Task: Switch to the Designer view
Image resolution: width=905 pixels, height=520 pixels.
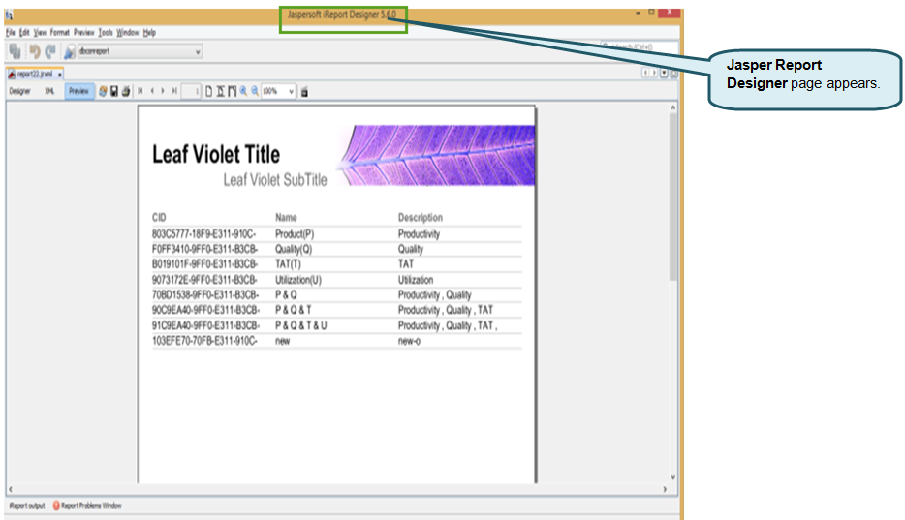Action: 19,91
